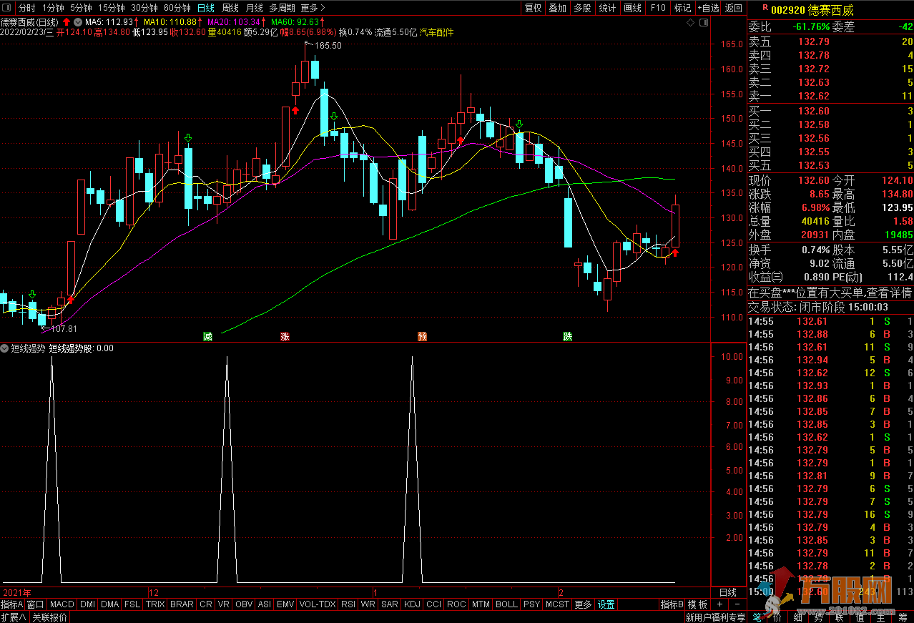
Task: Click the red up-arrow icon beside 德赛西威(日线)
Action: coord(67,22)
